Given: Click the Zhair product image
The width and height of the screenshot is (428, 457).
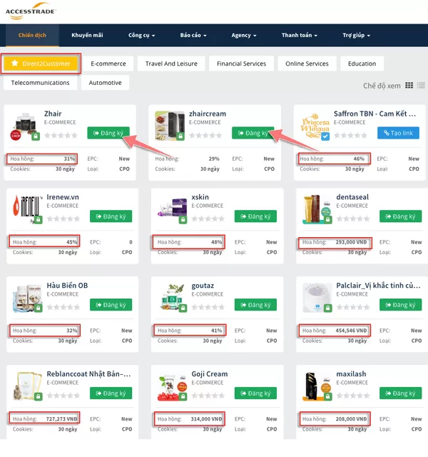Looking at the screenshot, I should 25,126.
